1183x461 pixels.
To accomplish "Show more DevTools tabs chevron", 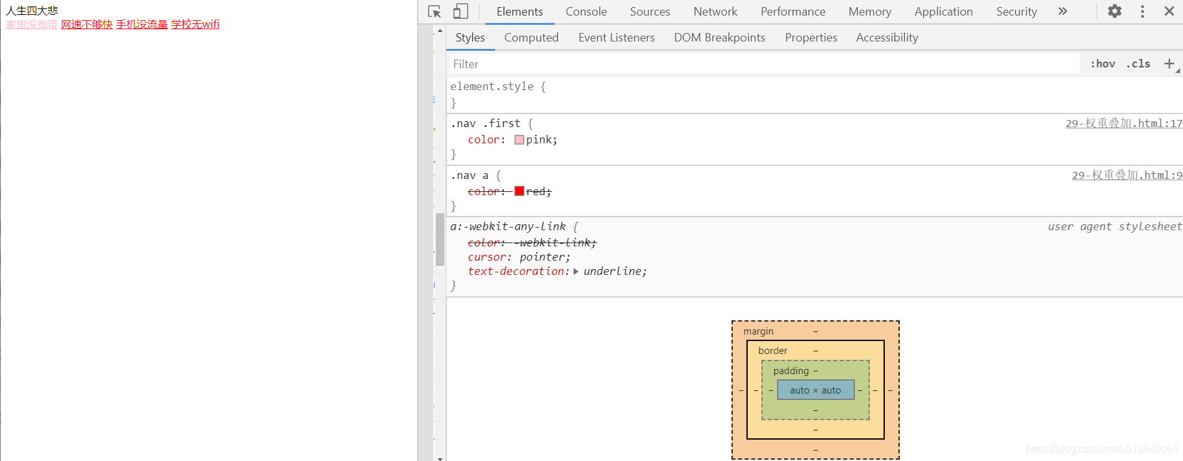I will coord(1063,11).
